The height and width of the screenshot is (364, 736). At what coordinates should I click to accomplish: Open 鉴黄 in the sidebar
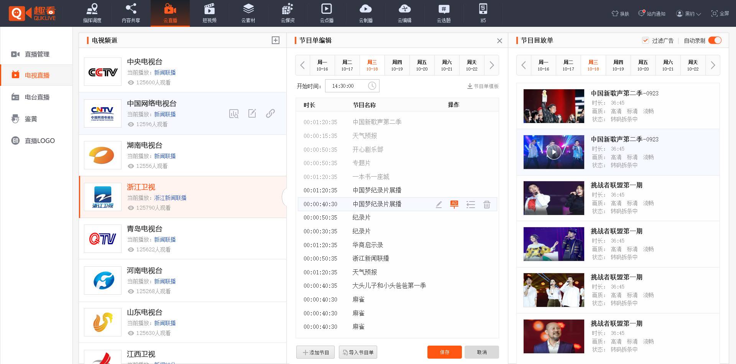36,119
